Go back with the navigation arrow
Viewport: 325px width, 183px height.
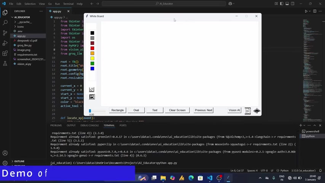(x=92, y=3)
